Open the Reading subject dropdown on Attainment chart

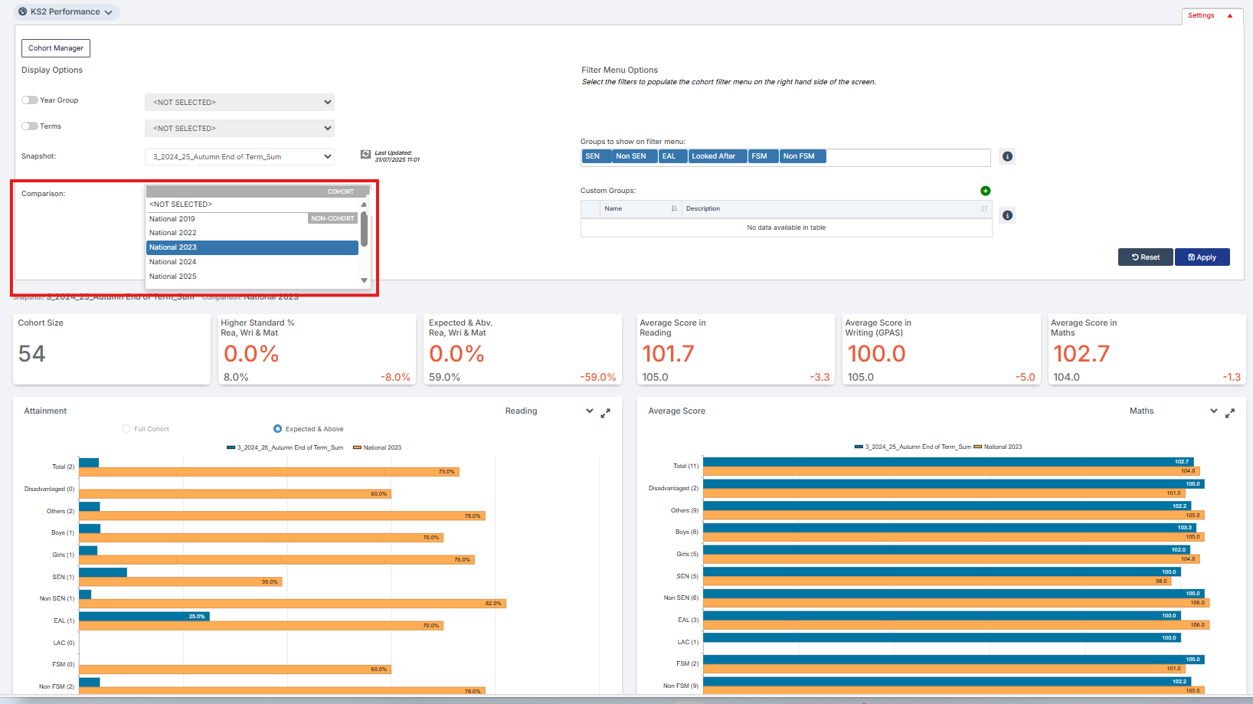[x=589, y=411]
